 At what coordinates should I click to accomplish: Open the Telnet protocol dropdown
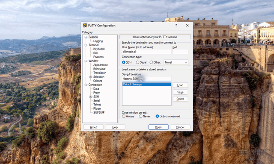(x=176, y=62)
